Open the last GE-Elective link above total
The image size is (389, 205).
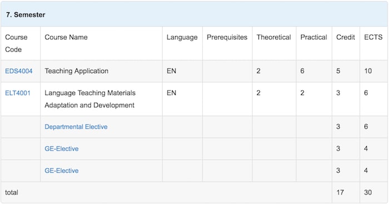[x=62, y=171]
